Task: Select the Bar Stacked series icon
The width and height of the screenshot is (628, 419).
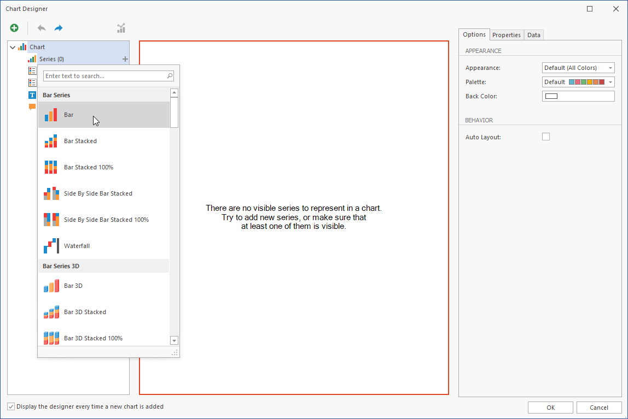Action: point(51,141)
